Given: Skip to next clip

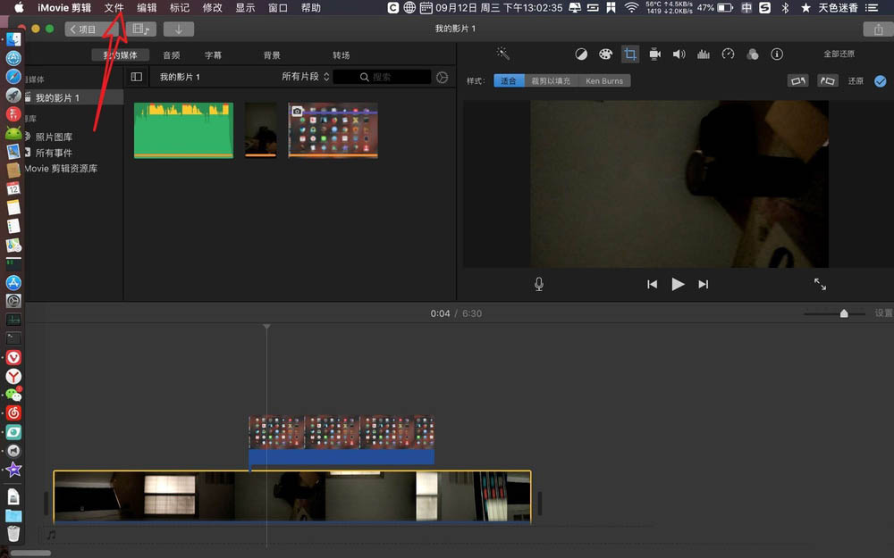Looking at the screenshot, I should [x=703, y=284].
